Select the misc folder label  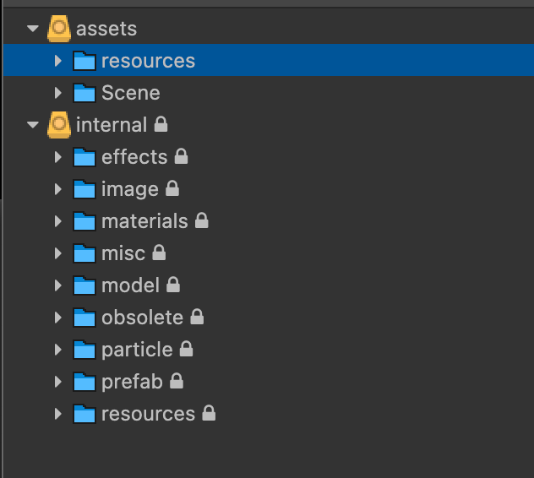[123, 253]
